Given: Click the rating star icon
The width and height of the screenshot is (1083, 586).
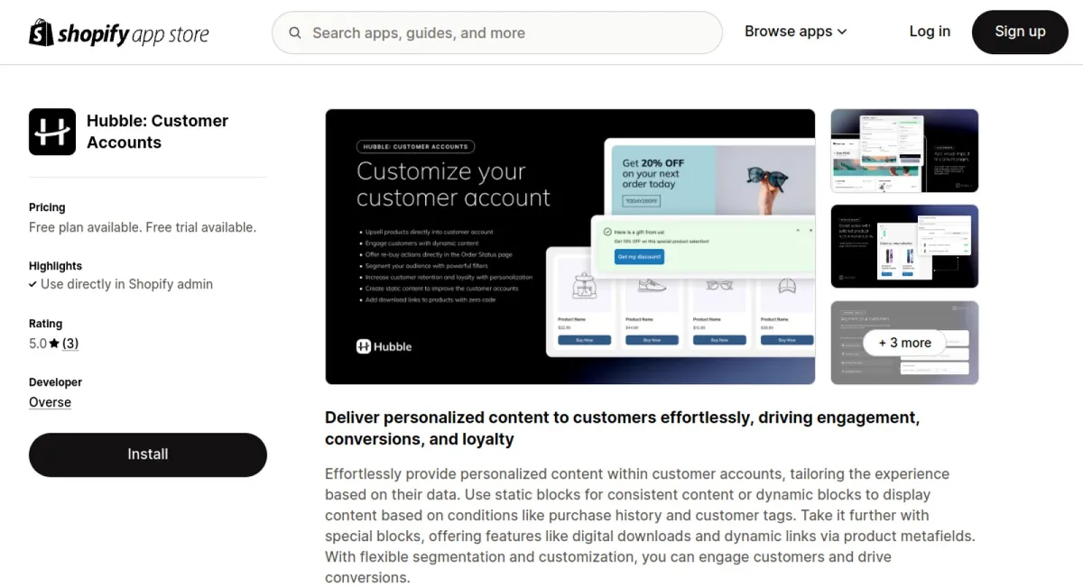Looking at the screenshot, I should (x=54, y=343).
